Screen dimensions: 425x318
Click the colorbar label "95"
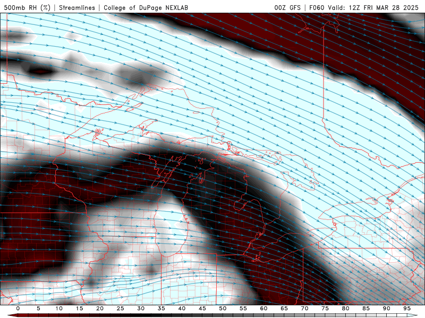[x=407, y=308]
